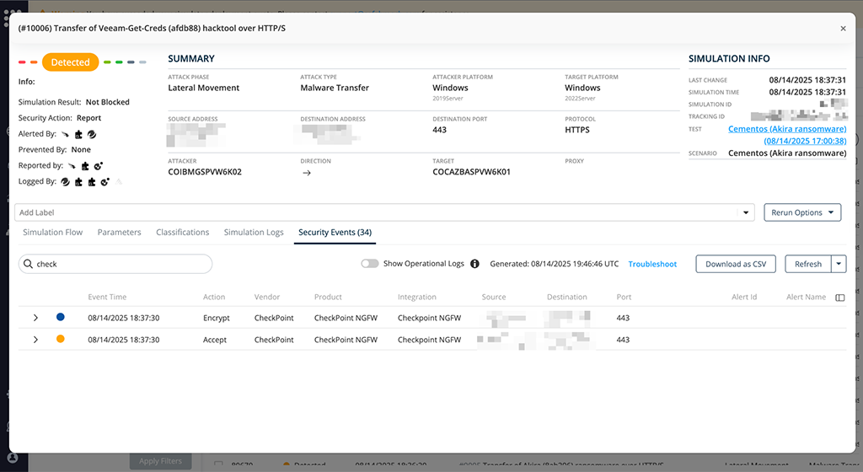Expand the Accept event row
This screenshot has height=472, width=863.
[35, 340]
